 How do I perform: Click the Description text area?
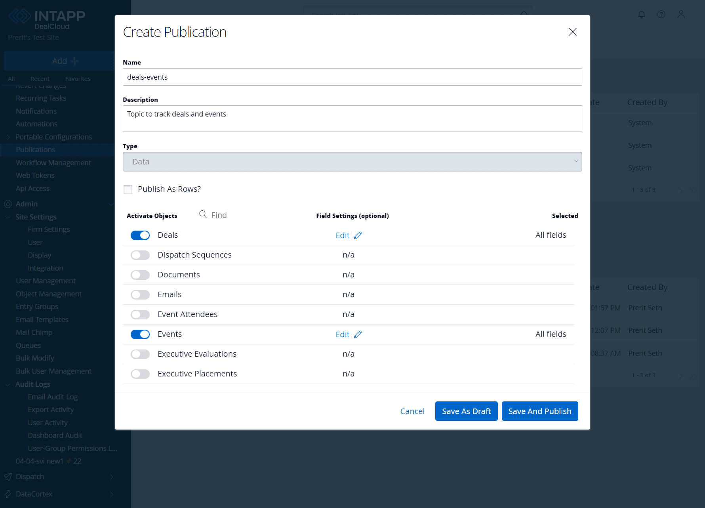click(x=352, y=118)
